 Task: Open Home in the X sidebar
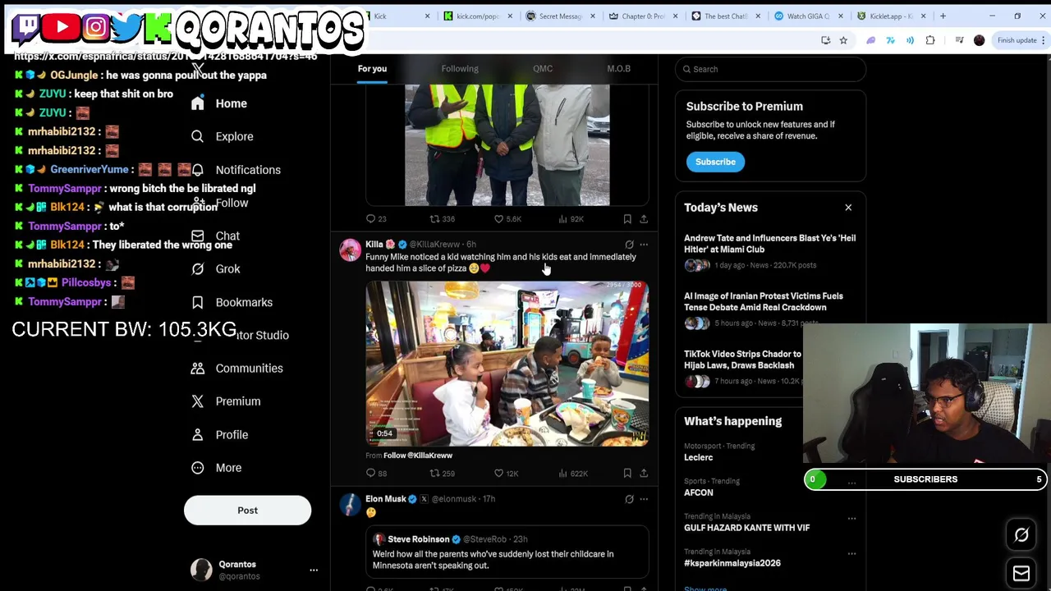pos(218,103)
